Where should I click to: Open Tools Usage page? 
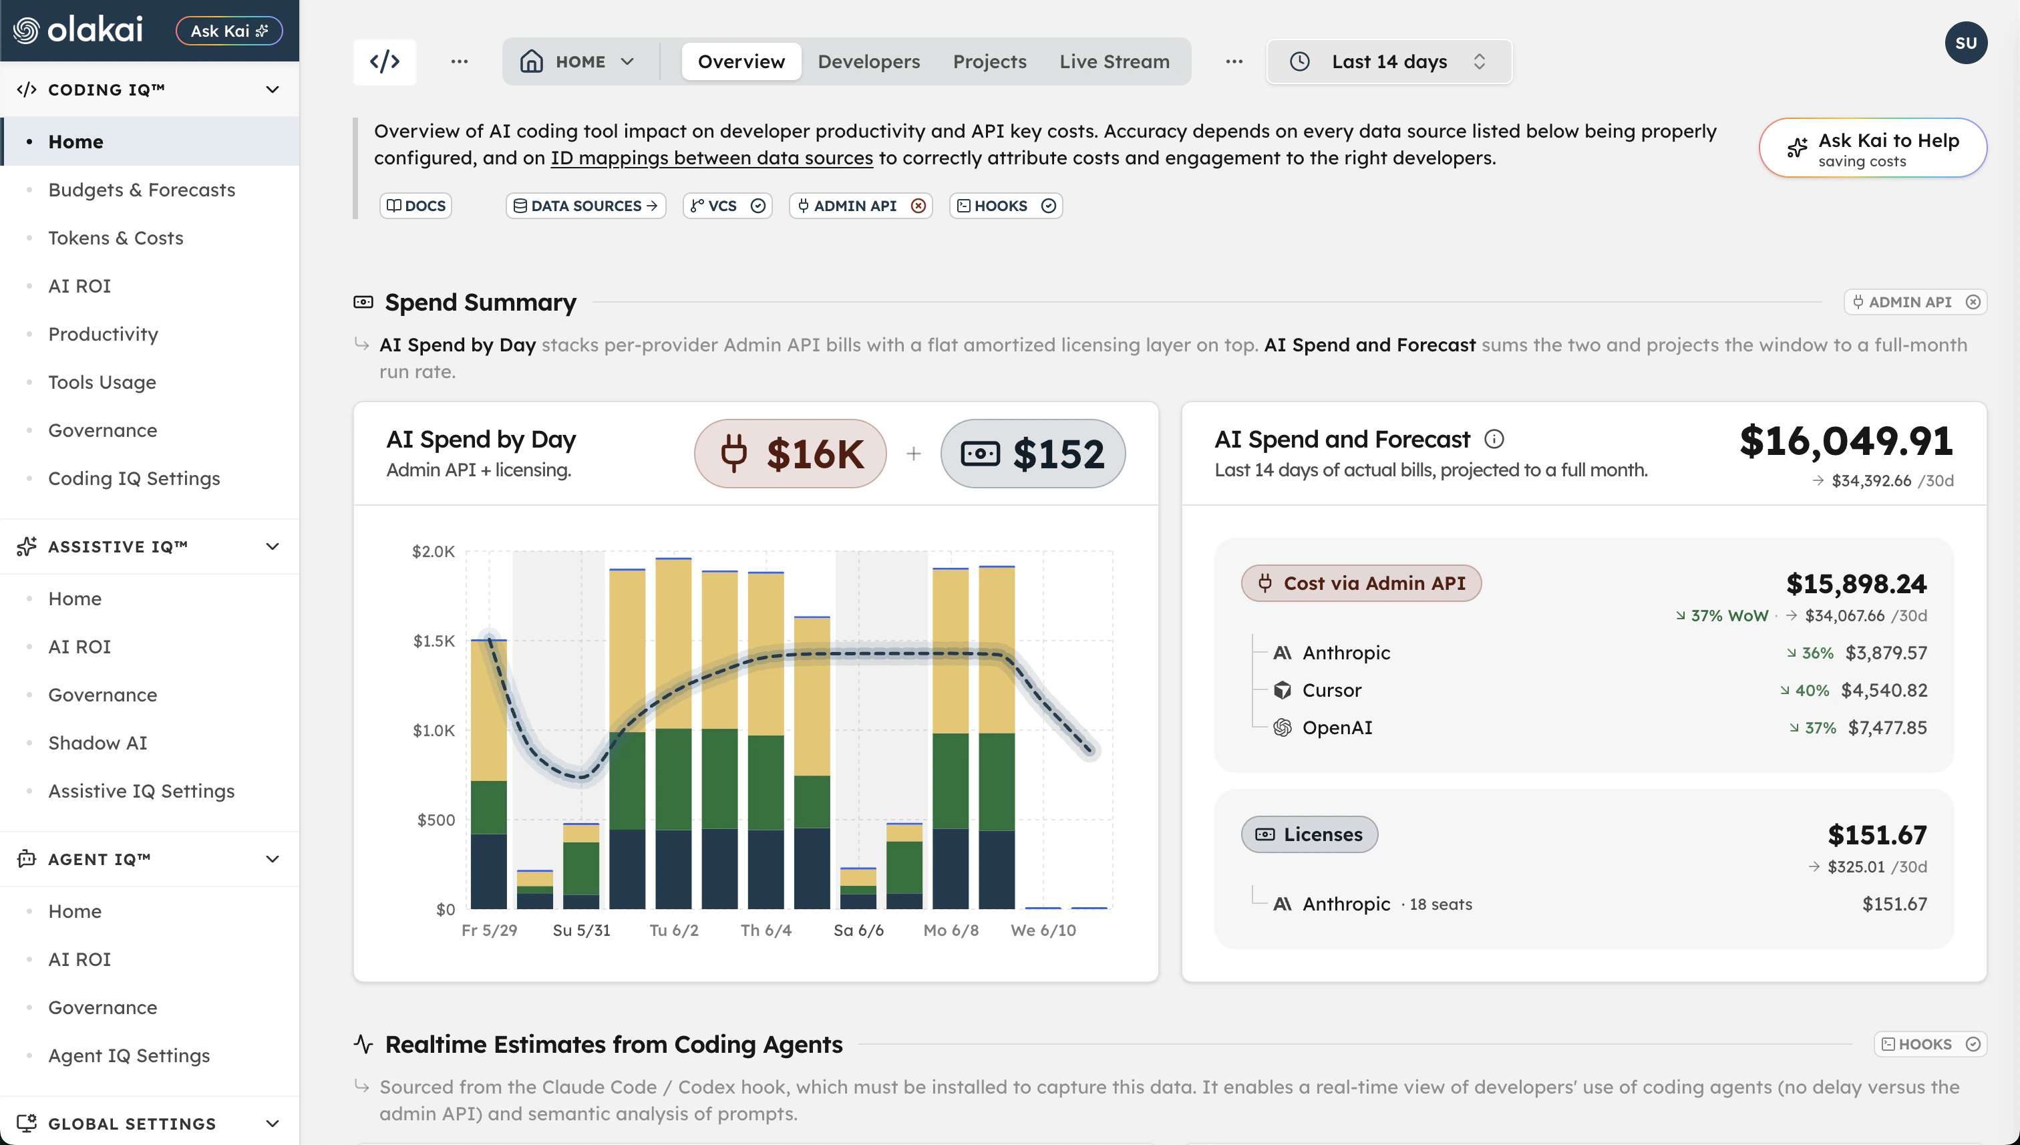tap(150, 382)
